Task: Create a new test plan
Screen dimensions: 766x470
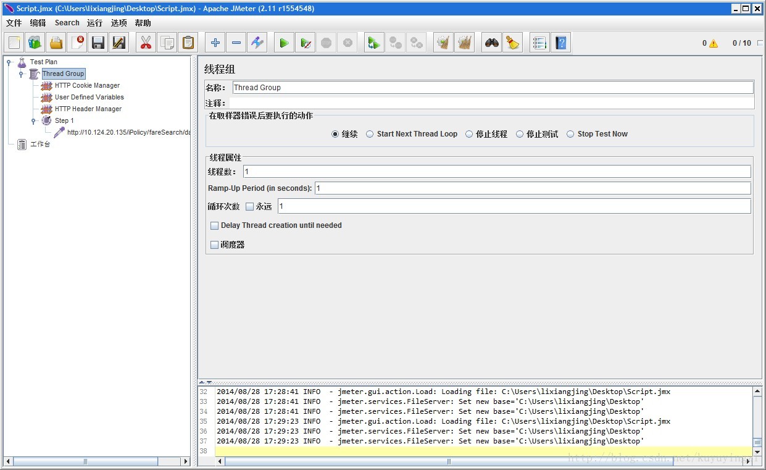Action: pyautogui.click(x=14, y=43)
